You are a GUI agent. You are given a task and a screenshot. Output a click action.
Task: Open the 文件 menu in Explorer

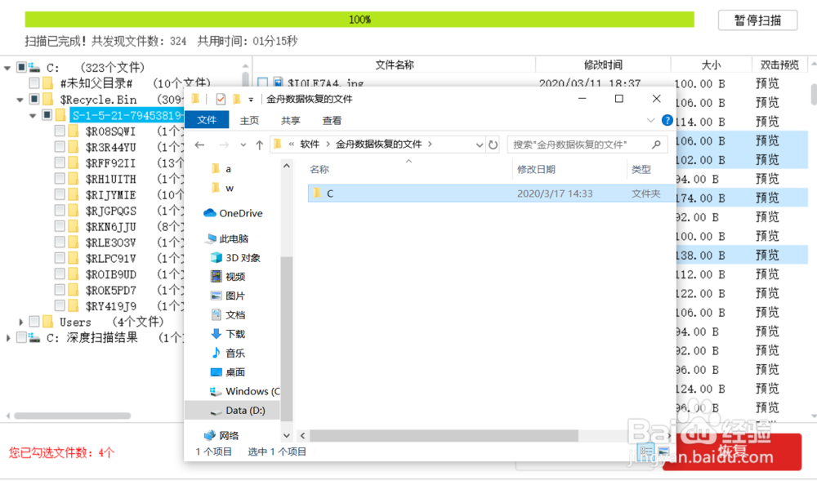point(207,118)
